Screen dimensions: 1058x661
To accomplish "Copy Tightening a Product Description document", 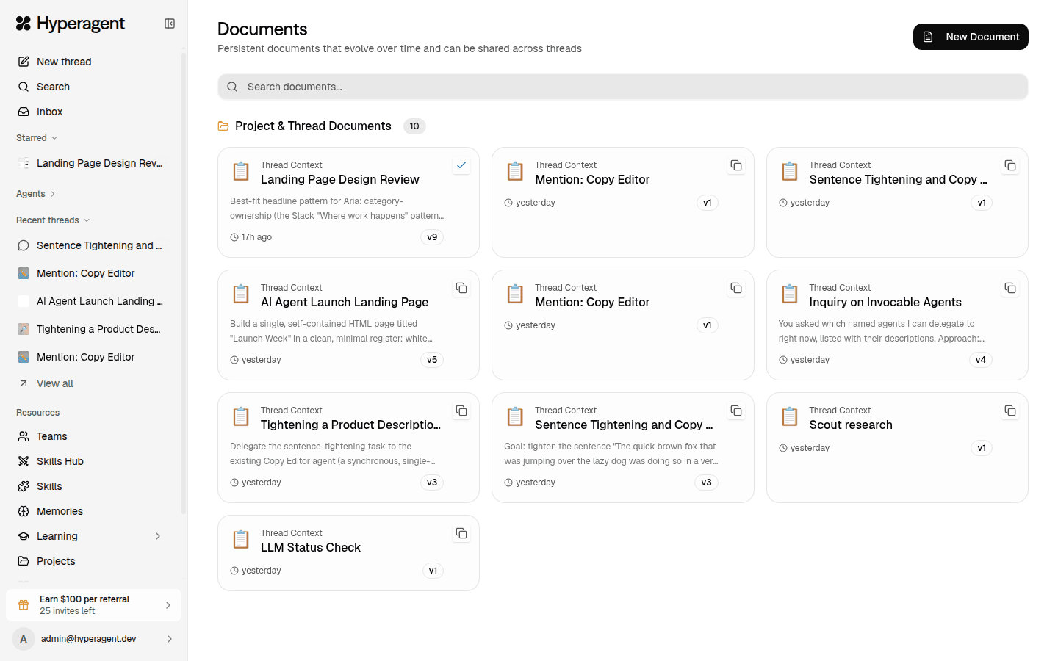I will coord(461,411).
